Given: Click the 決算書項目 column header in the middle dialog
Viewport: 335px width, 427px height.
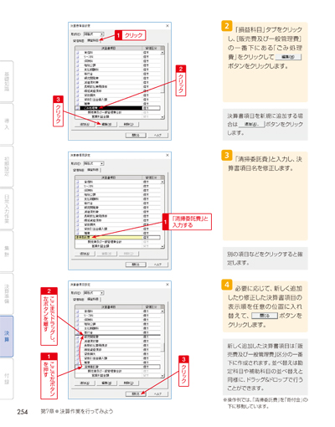Looking at the screenshot, I should tap(109, 177).
